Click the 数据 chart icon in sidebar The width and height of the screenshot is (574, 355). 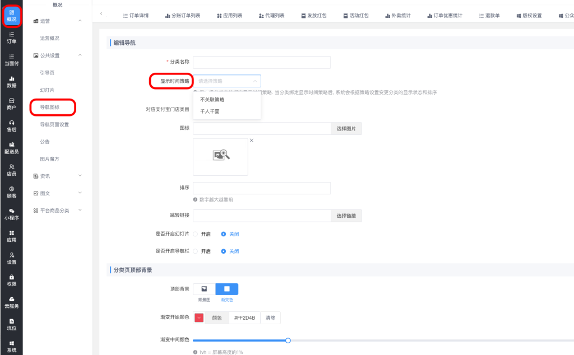(11, 82)
